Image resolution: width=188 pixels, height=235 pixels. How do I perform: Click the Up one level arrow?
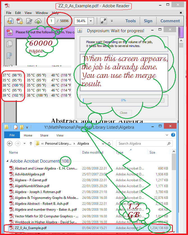[x=31, y=144]
